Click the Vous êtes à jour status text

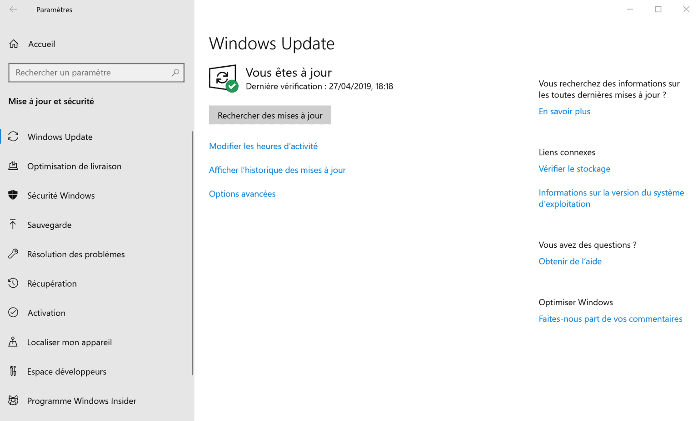pos(289,73)
